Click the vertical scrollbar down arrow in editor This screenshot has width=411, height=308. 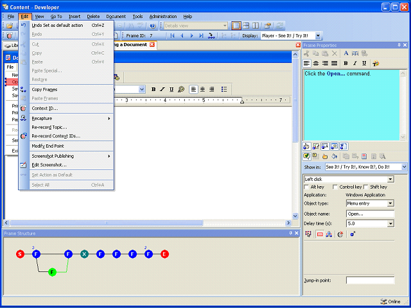click(295, 216)
